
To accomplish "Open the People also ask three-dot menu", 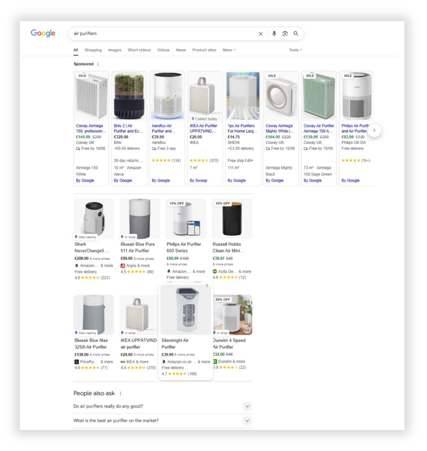I will click(x=121, y=393).
